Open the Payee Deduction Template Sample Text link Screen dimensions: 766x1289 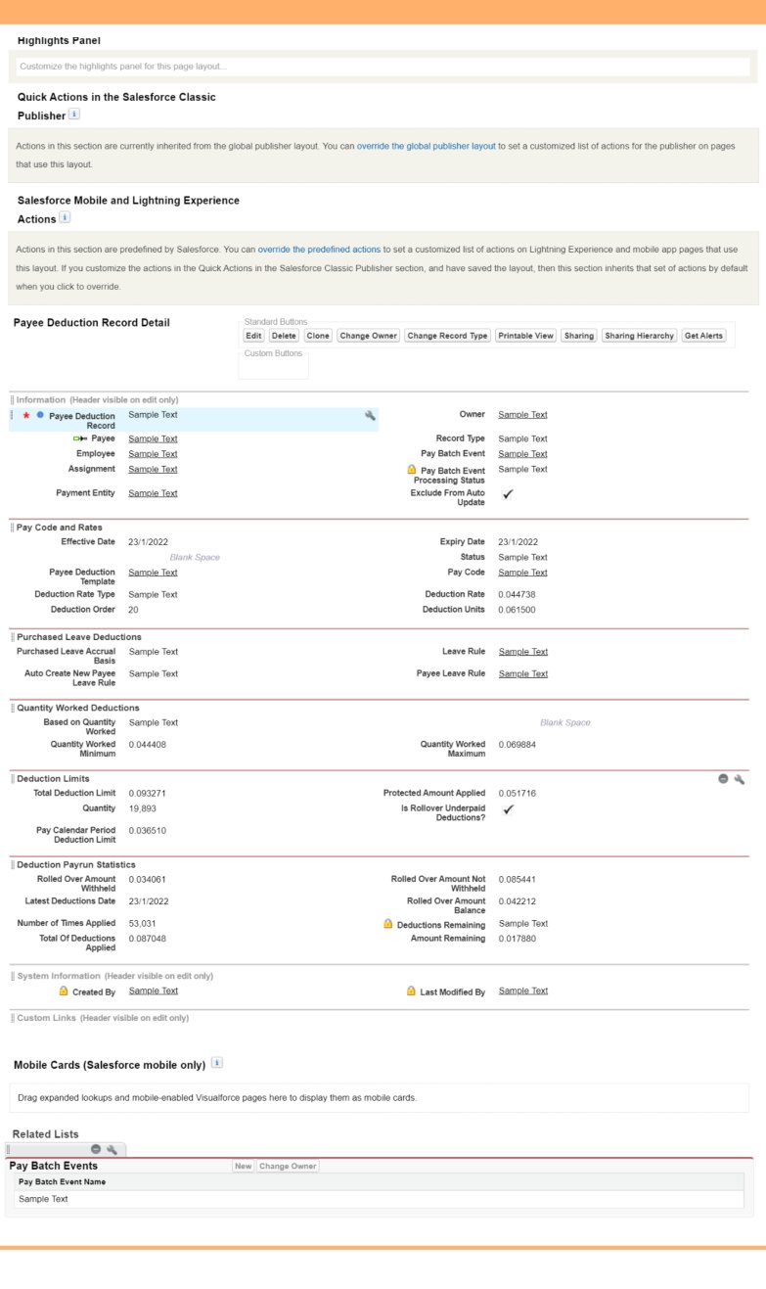(x=153, y=573)
